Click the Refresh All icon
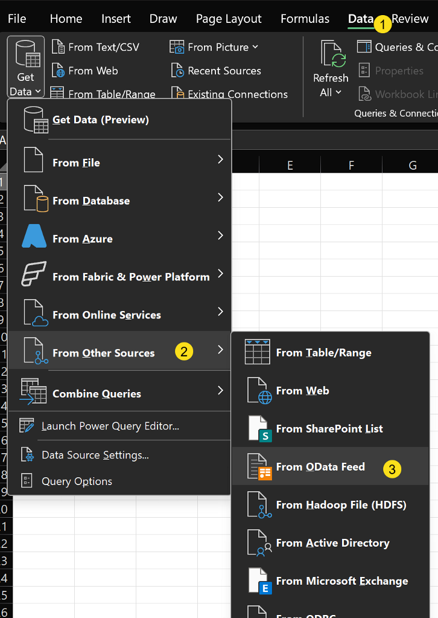The image size is (438, 618). tap(333, 54)
